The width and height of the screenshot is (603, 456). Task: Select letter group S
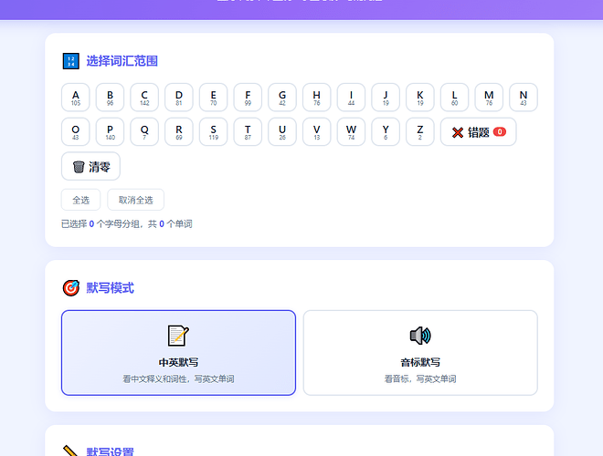point(214,132)
